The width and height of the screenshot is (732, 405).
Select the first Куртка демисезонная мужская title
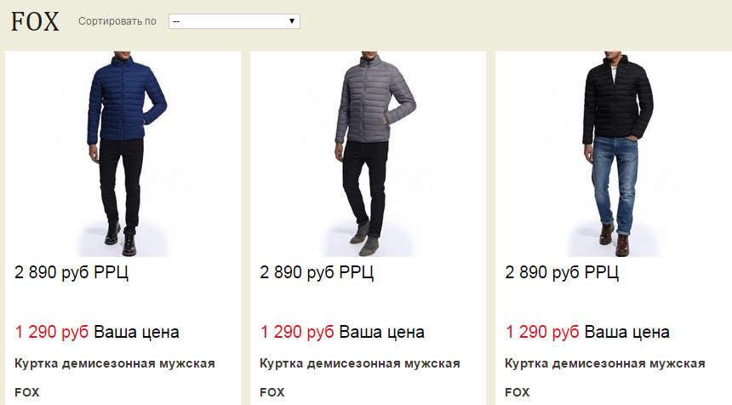(115, 363)
